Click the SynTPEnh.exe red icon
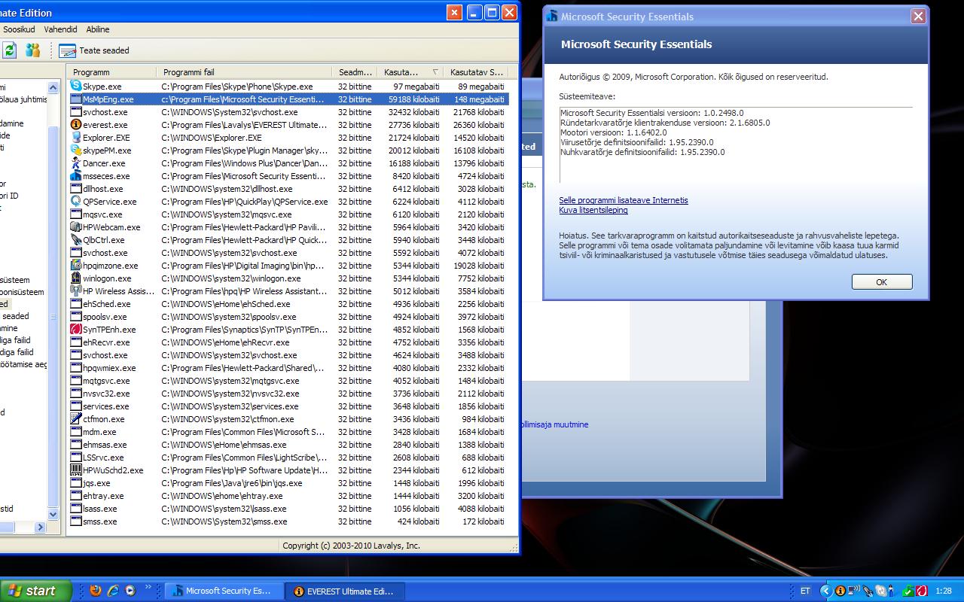Screen dimensions: 964x602 pos(76,330)
